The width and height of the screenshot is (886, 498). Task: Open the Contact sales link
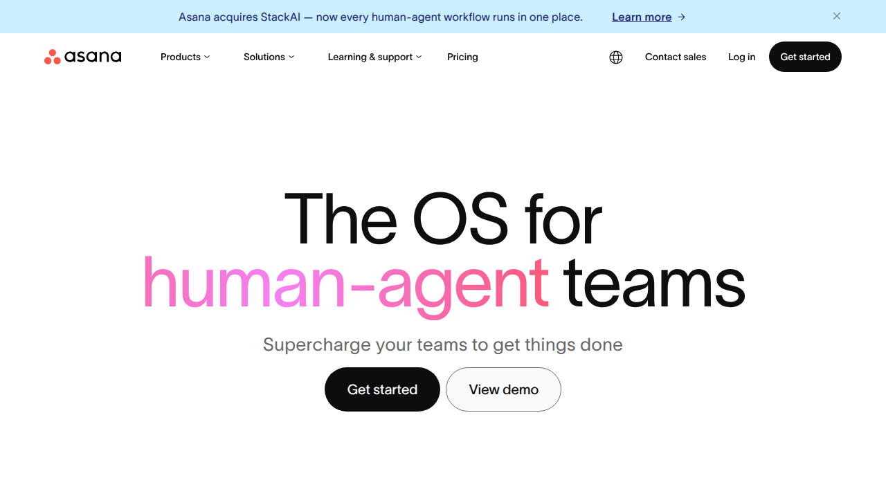point(676,57)
